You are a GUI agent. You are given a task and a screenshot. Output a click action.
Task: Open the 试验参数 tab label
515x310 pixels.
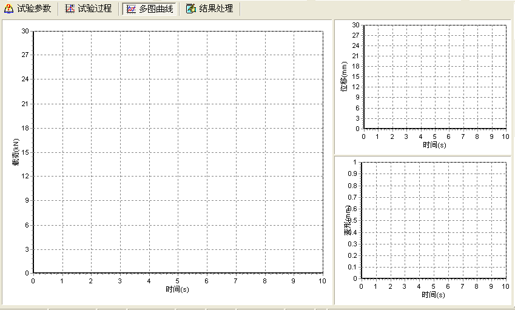coord(34,9)
